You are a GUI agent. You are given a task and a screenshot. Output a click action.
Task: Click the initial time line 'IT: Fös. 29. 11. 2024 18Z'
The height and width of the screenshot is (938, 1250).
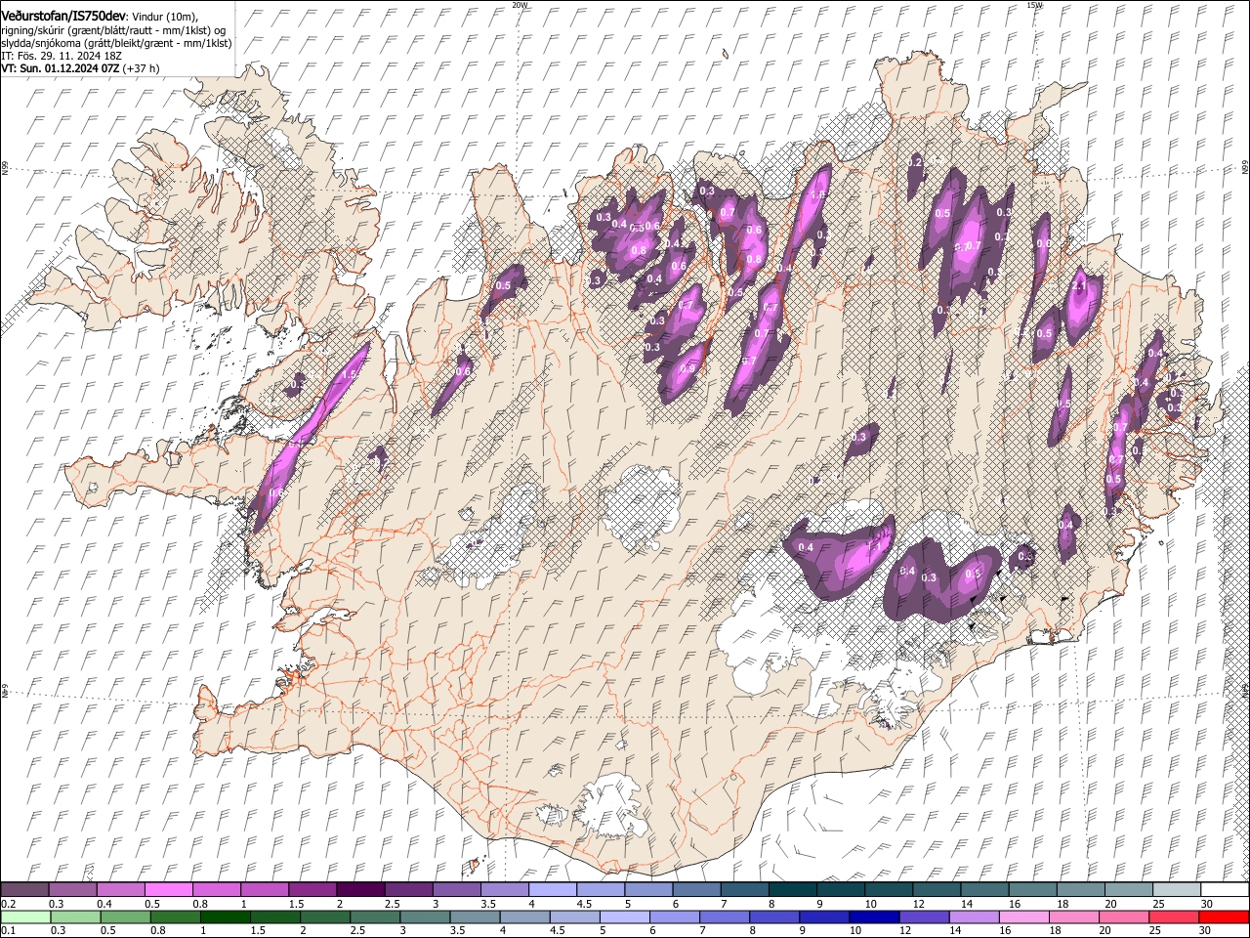(x=62, y=56)
